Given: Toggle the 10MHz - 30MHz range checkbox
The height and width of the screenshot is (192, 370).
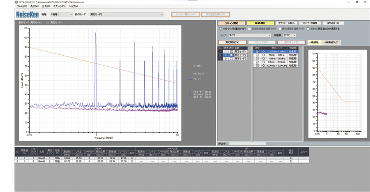Looking at the screenshot, I should [257, 58].
